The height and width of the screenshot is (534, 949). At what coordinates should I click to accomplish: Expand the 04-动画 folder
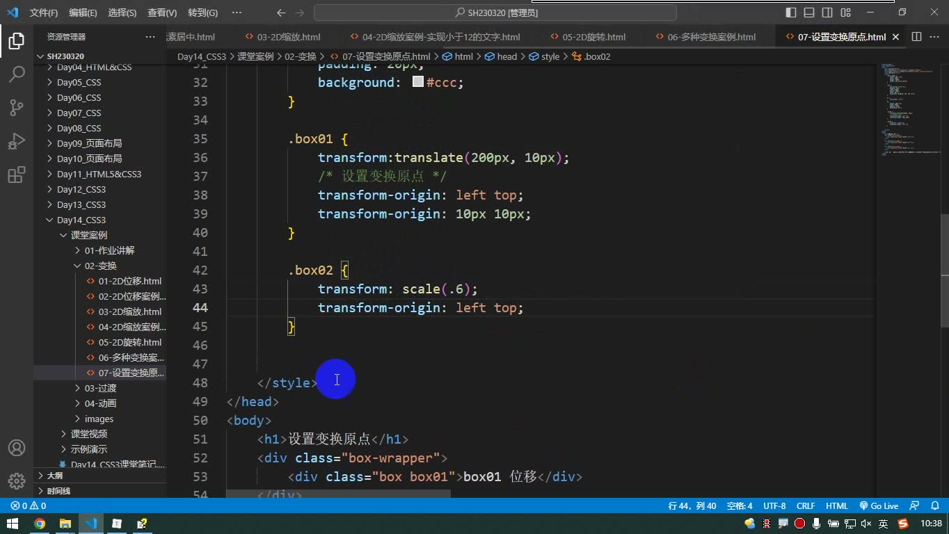100,403
